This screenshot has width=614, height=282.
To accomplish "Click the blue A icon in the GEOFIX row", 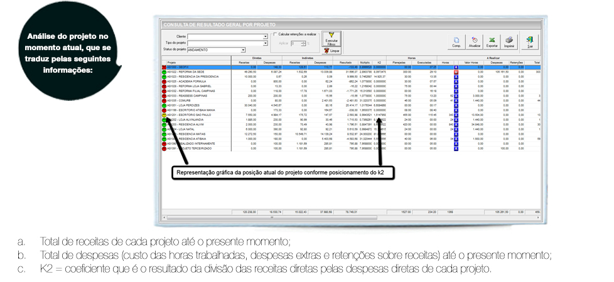I will 456,67.
